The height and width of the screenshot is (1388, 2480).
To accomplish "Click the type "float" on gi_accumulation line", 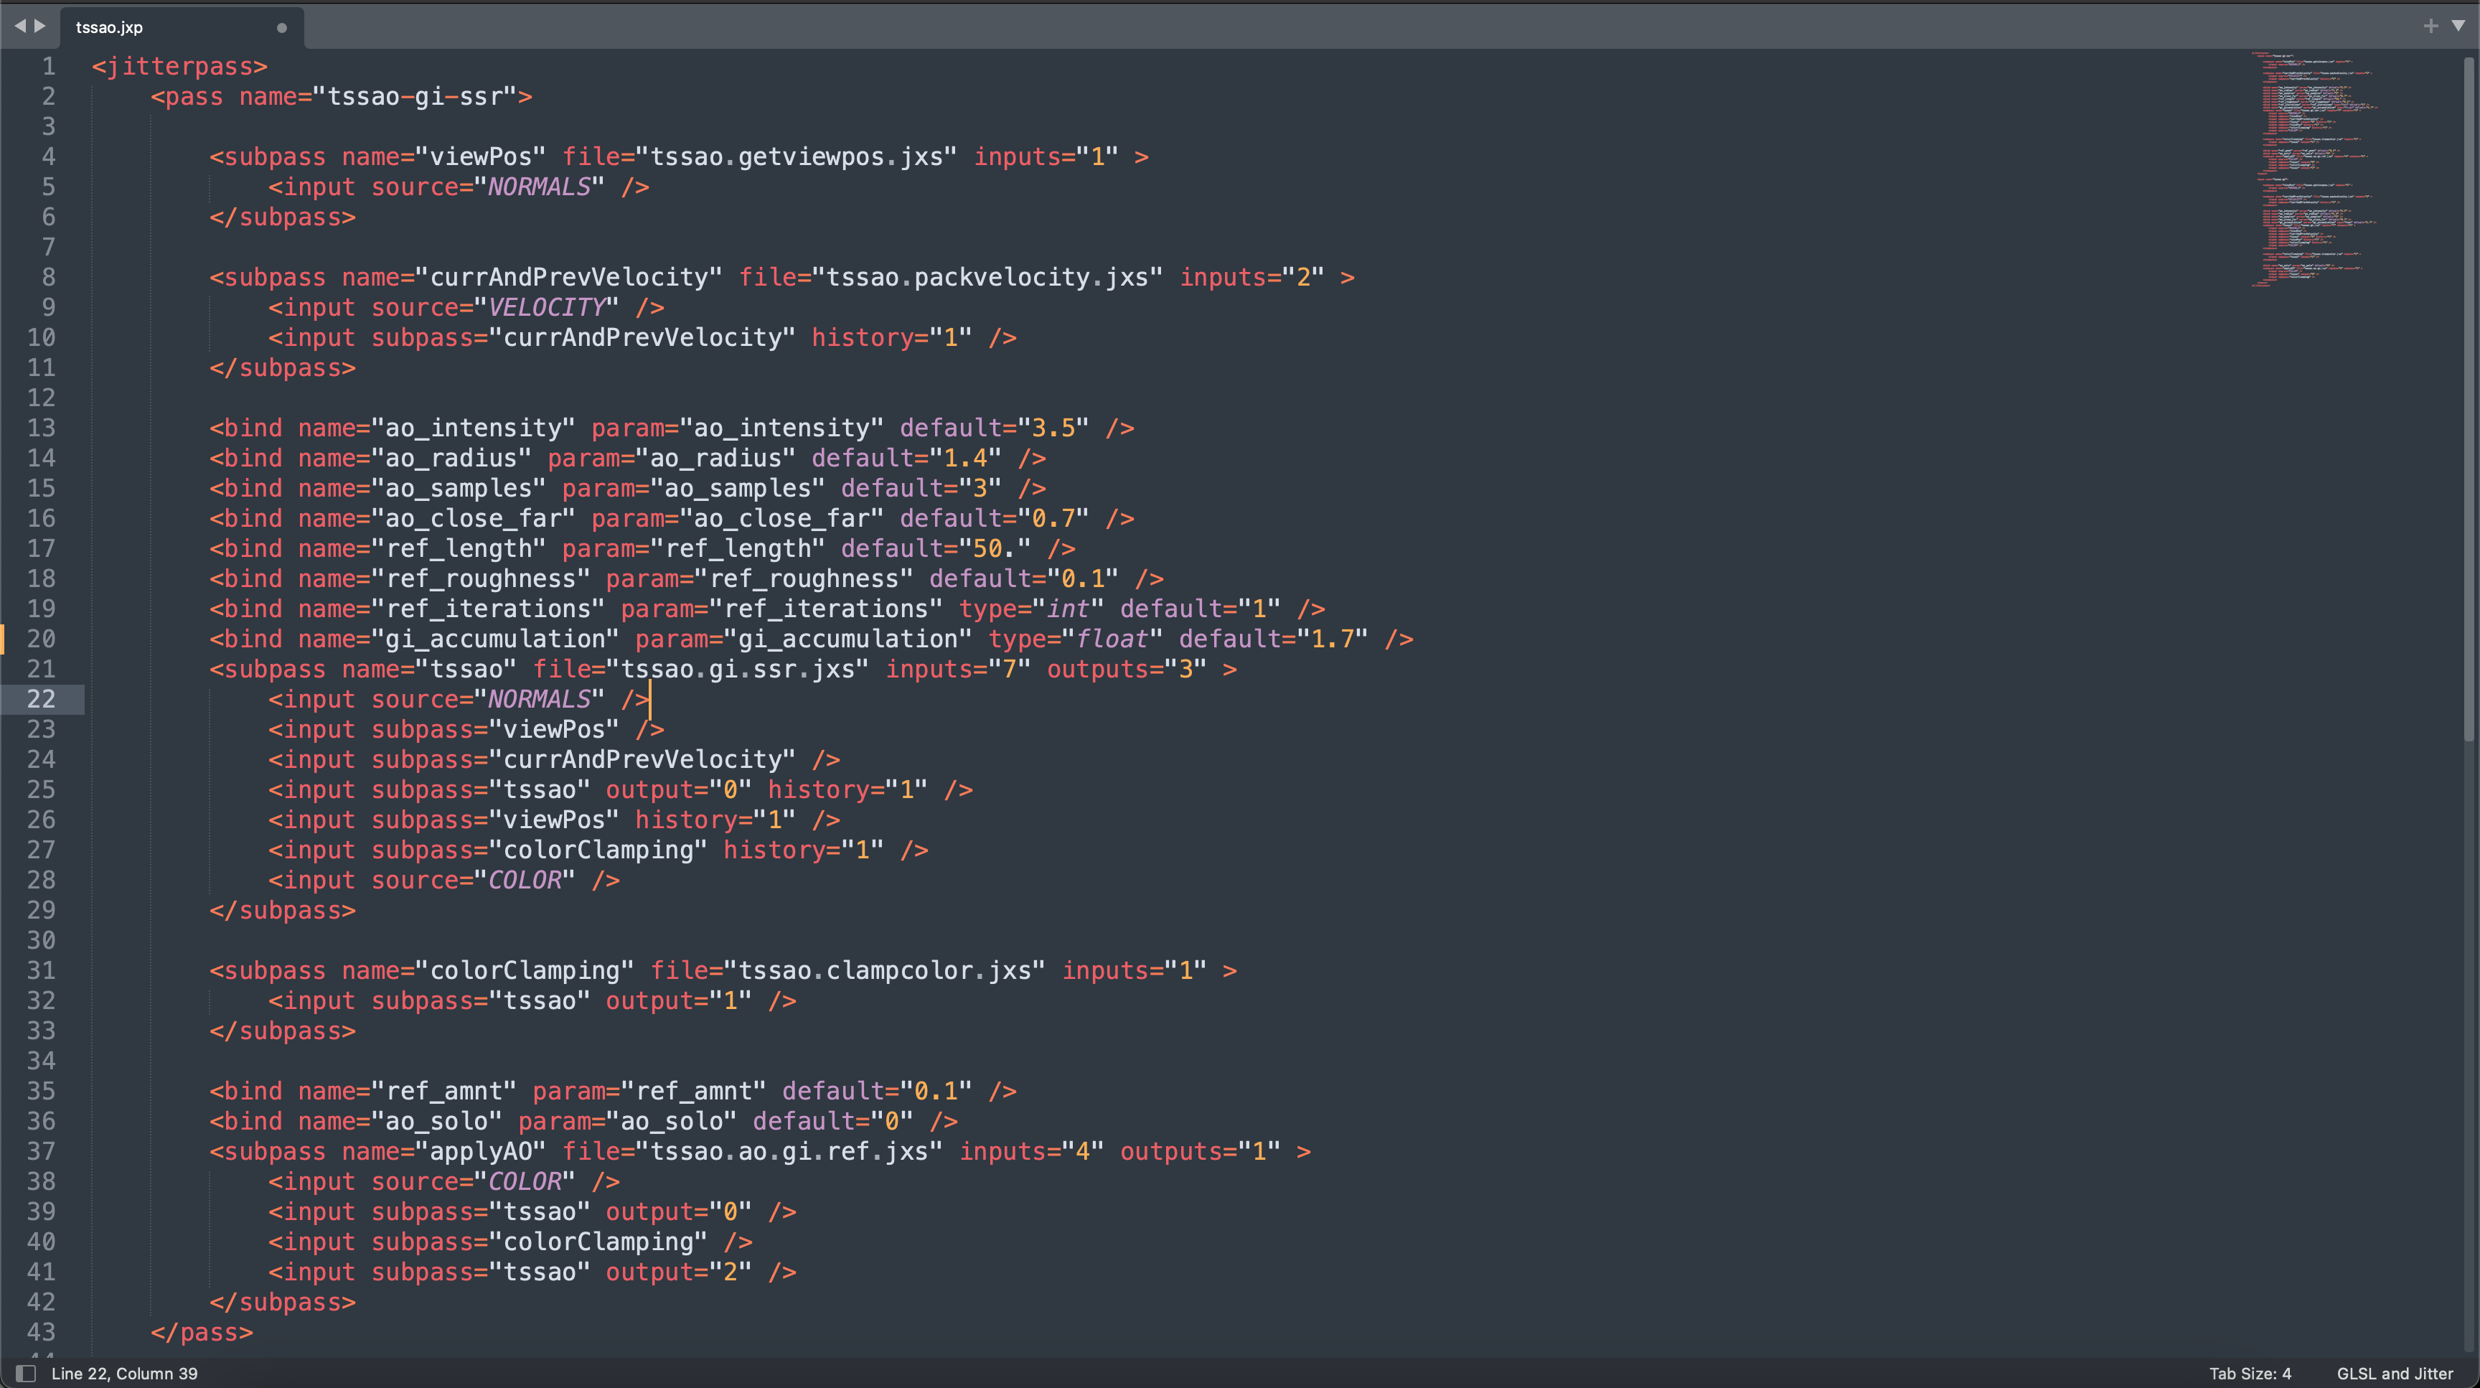I will pyautogui.click(x=1112, y=639).
